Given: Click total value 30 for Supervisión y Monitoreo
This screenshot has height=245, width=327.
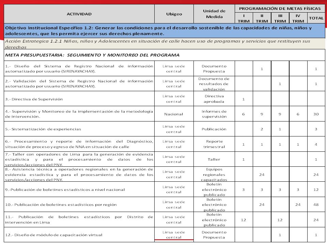Looking at the screenshot, I should [x=316, y=114].
